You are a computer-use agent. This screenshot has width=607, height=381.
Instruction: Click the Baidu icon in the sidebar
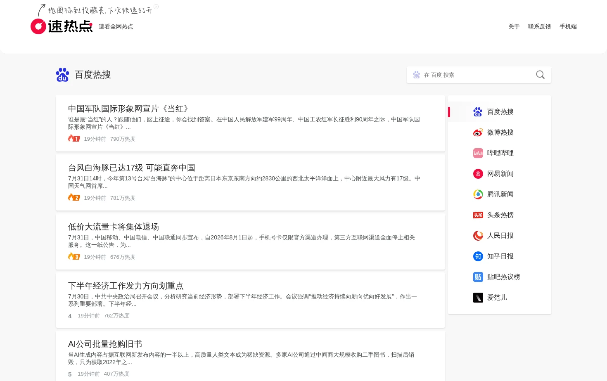pyautogui.click(x=478, y=112)
